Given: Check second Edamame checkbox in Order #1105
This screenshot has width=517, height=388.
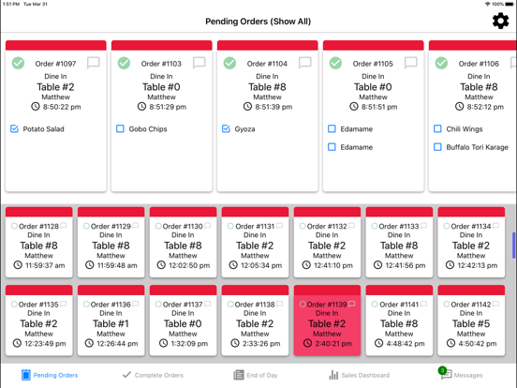Looking at the screenshot, I should pyautogui.click(x=332, y=147).
